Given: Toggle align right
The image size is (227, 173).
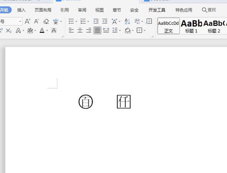Looking at the screenshot, I should (88, 30).
